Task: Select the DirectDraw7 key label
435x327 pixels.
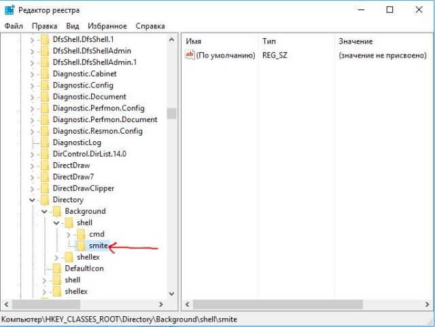Action: pos(73,177)
